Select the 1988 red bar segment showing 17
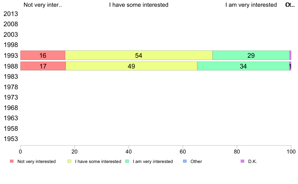The width and height of the screenshot is (298, 184). [43, 66]
